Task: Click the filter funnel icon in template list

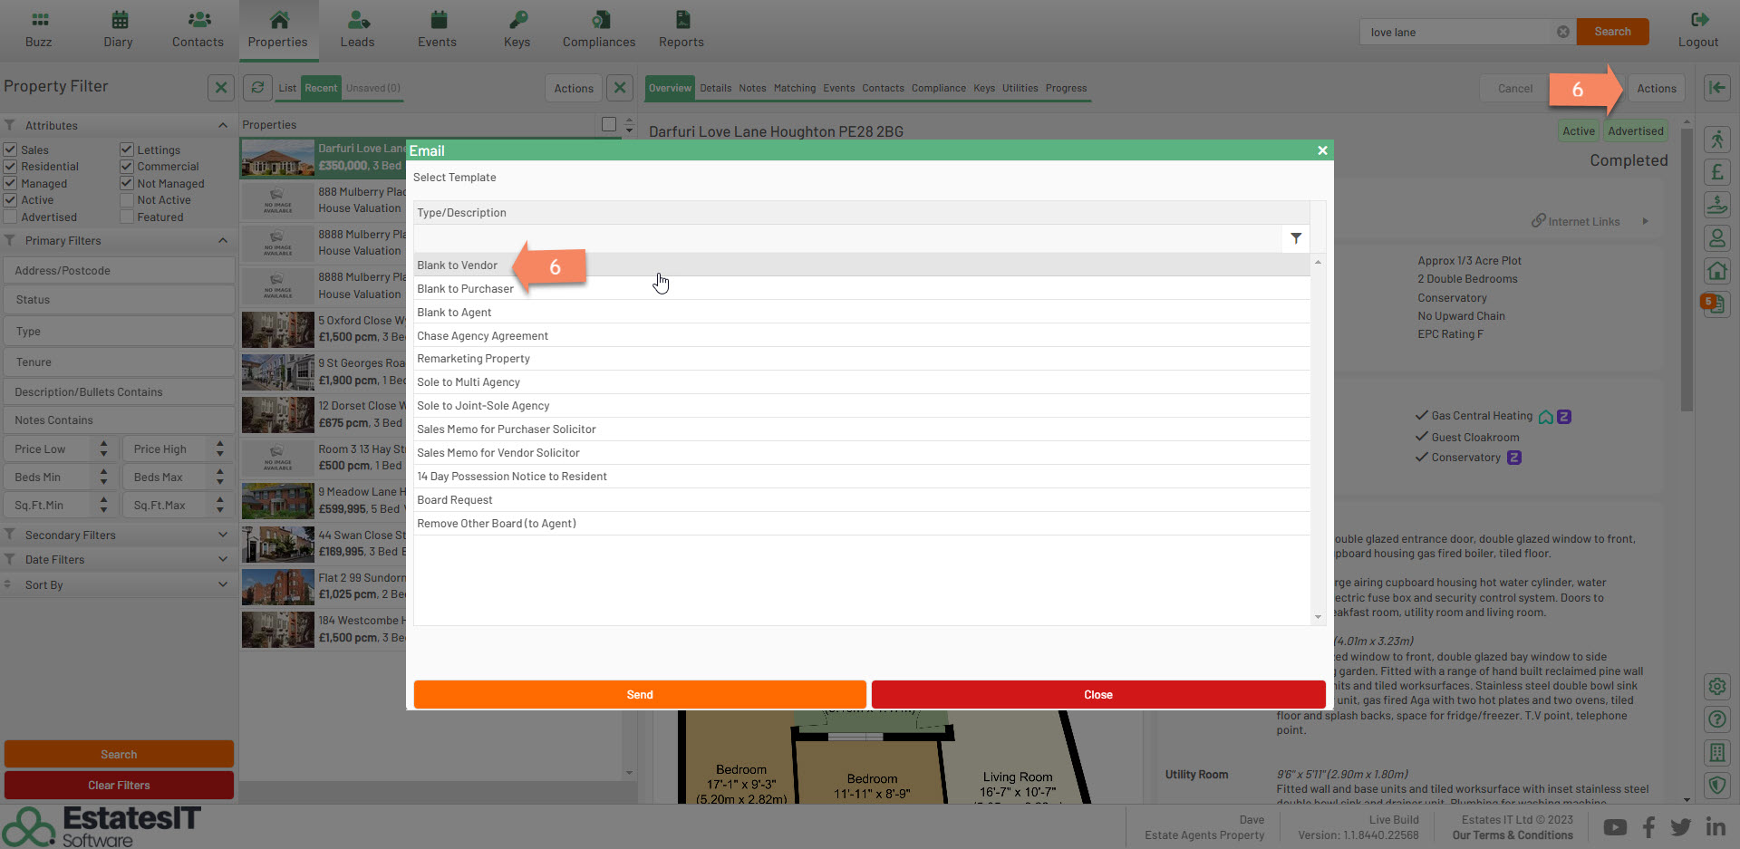Action: tap(1296, 238)
